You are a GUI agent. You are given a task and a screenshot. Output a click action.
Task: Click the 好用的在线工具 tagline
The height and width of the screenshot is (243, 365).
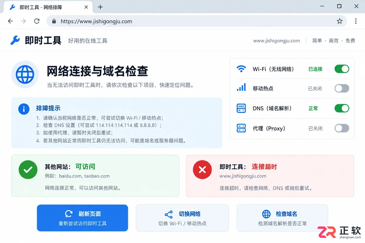pyautogui.click(x=88, y=41)
